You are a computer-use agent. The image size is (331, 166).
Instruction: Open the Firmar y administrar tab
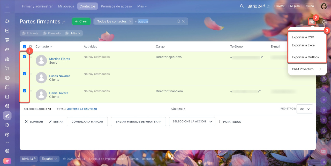[37, 6]
